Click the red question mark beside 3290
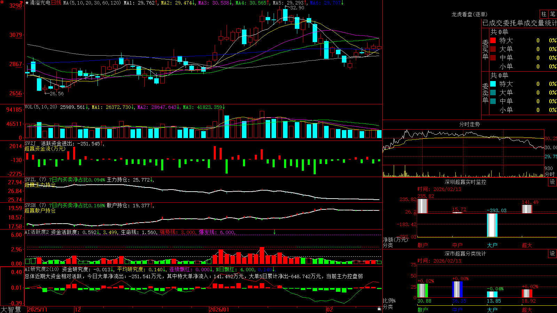The width and height of the screenshot is (557, 313). (x=21, y=3)
